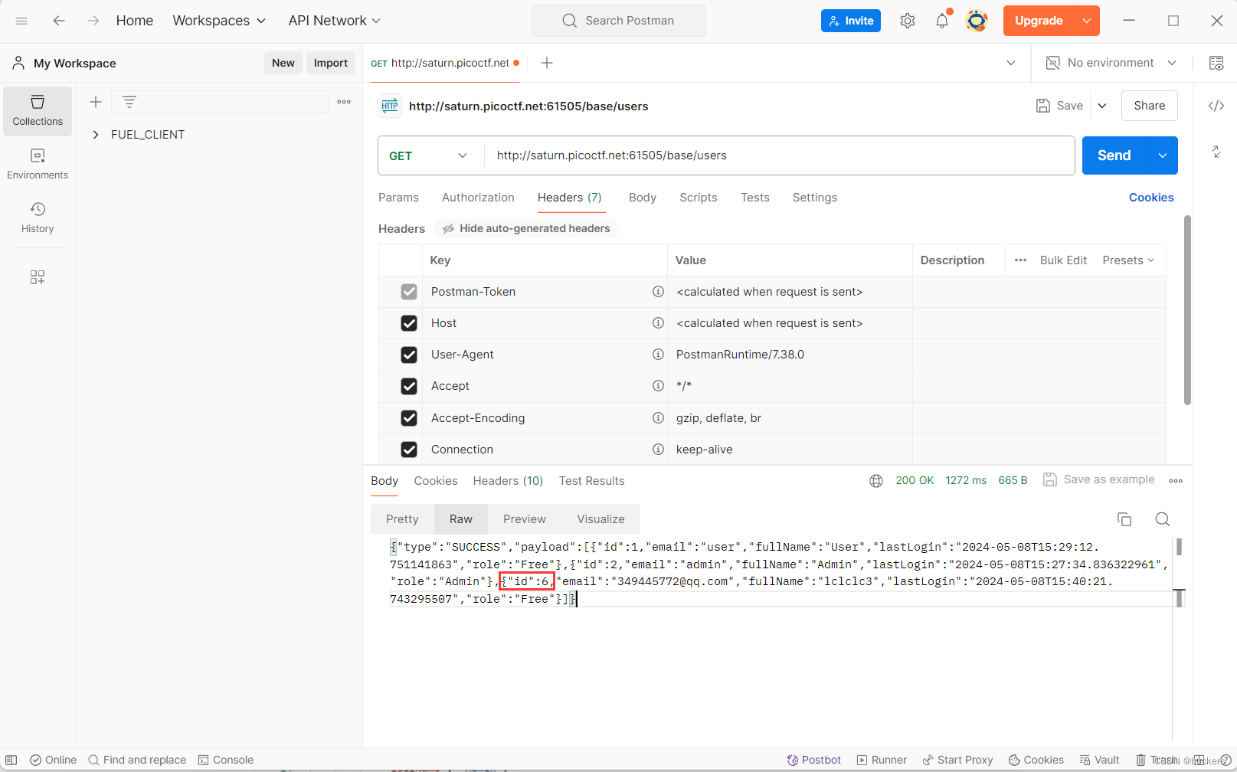Uncheck the Accept-Encoding header checkbox
Screen dimensions: 1237x772
point(409,418)
